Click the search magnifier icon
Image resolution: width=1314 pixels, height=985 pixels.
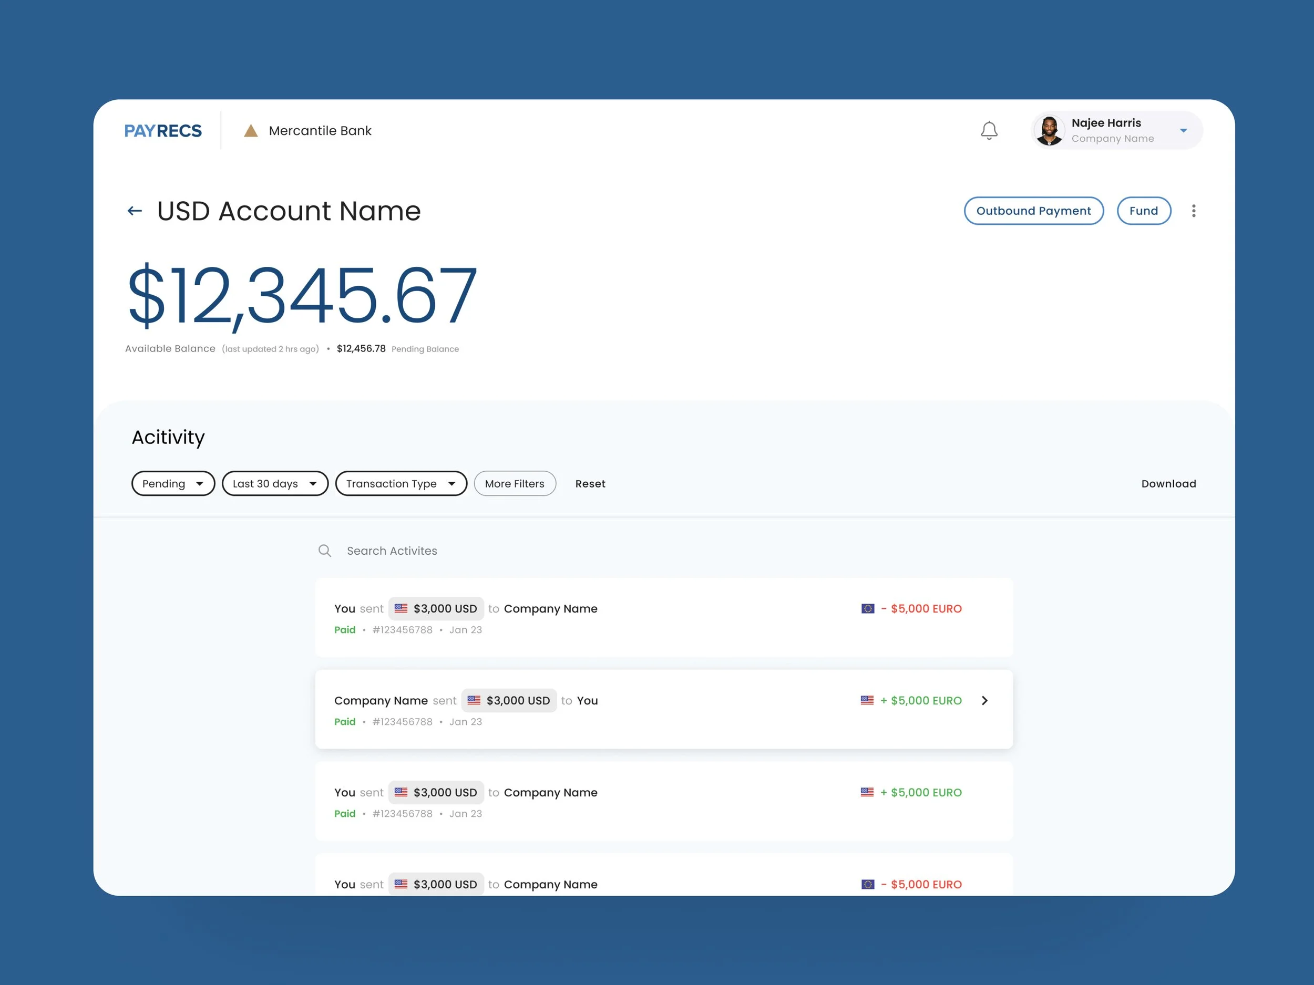(x=324, y=551)
